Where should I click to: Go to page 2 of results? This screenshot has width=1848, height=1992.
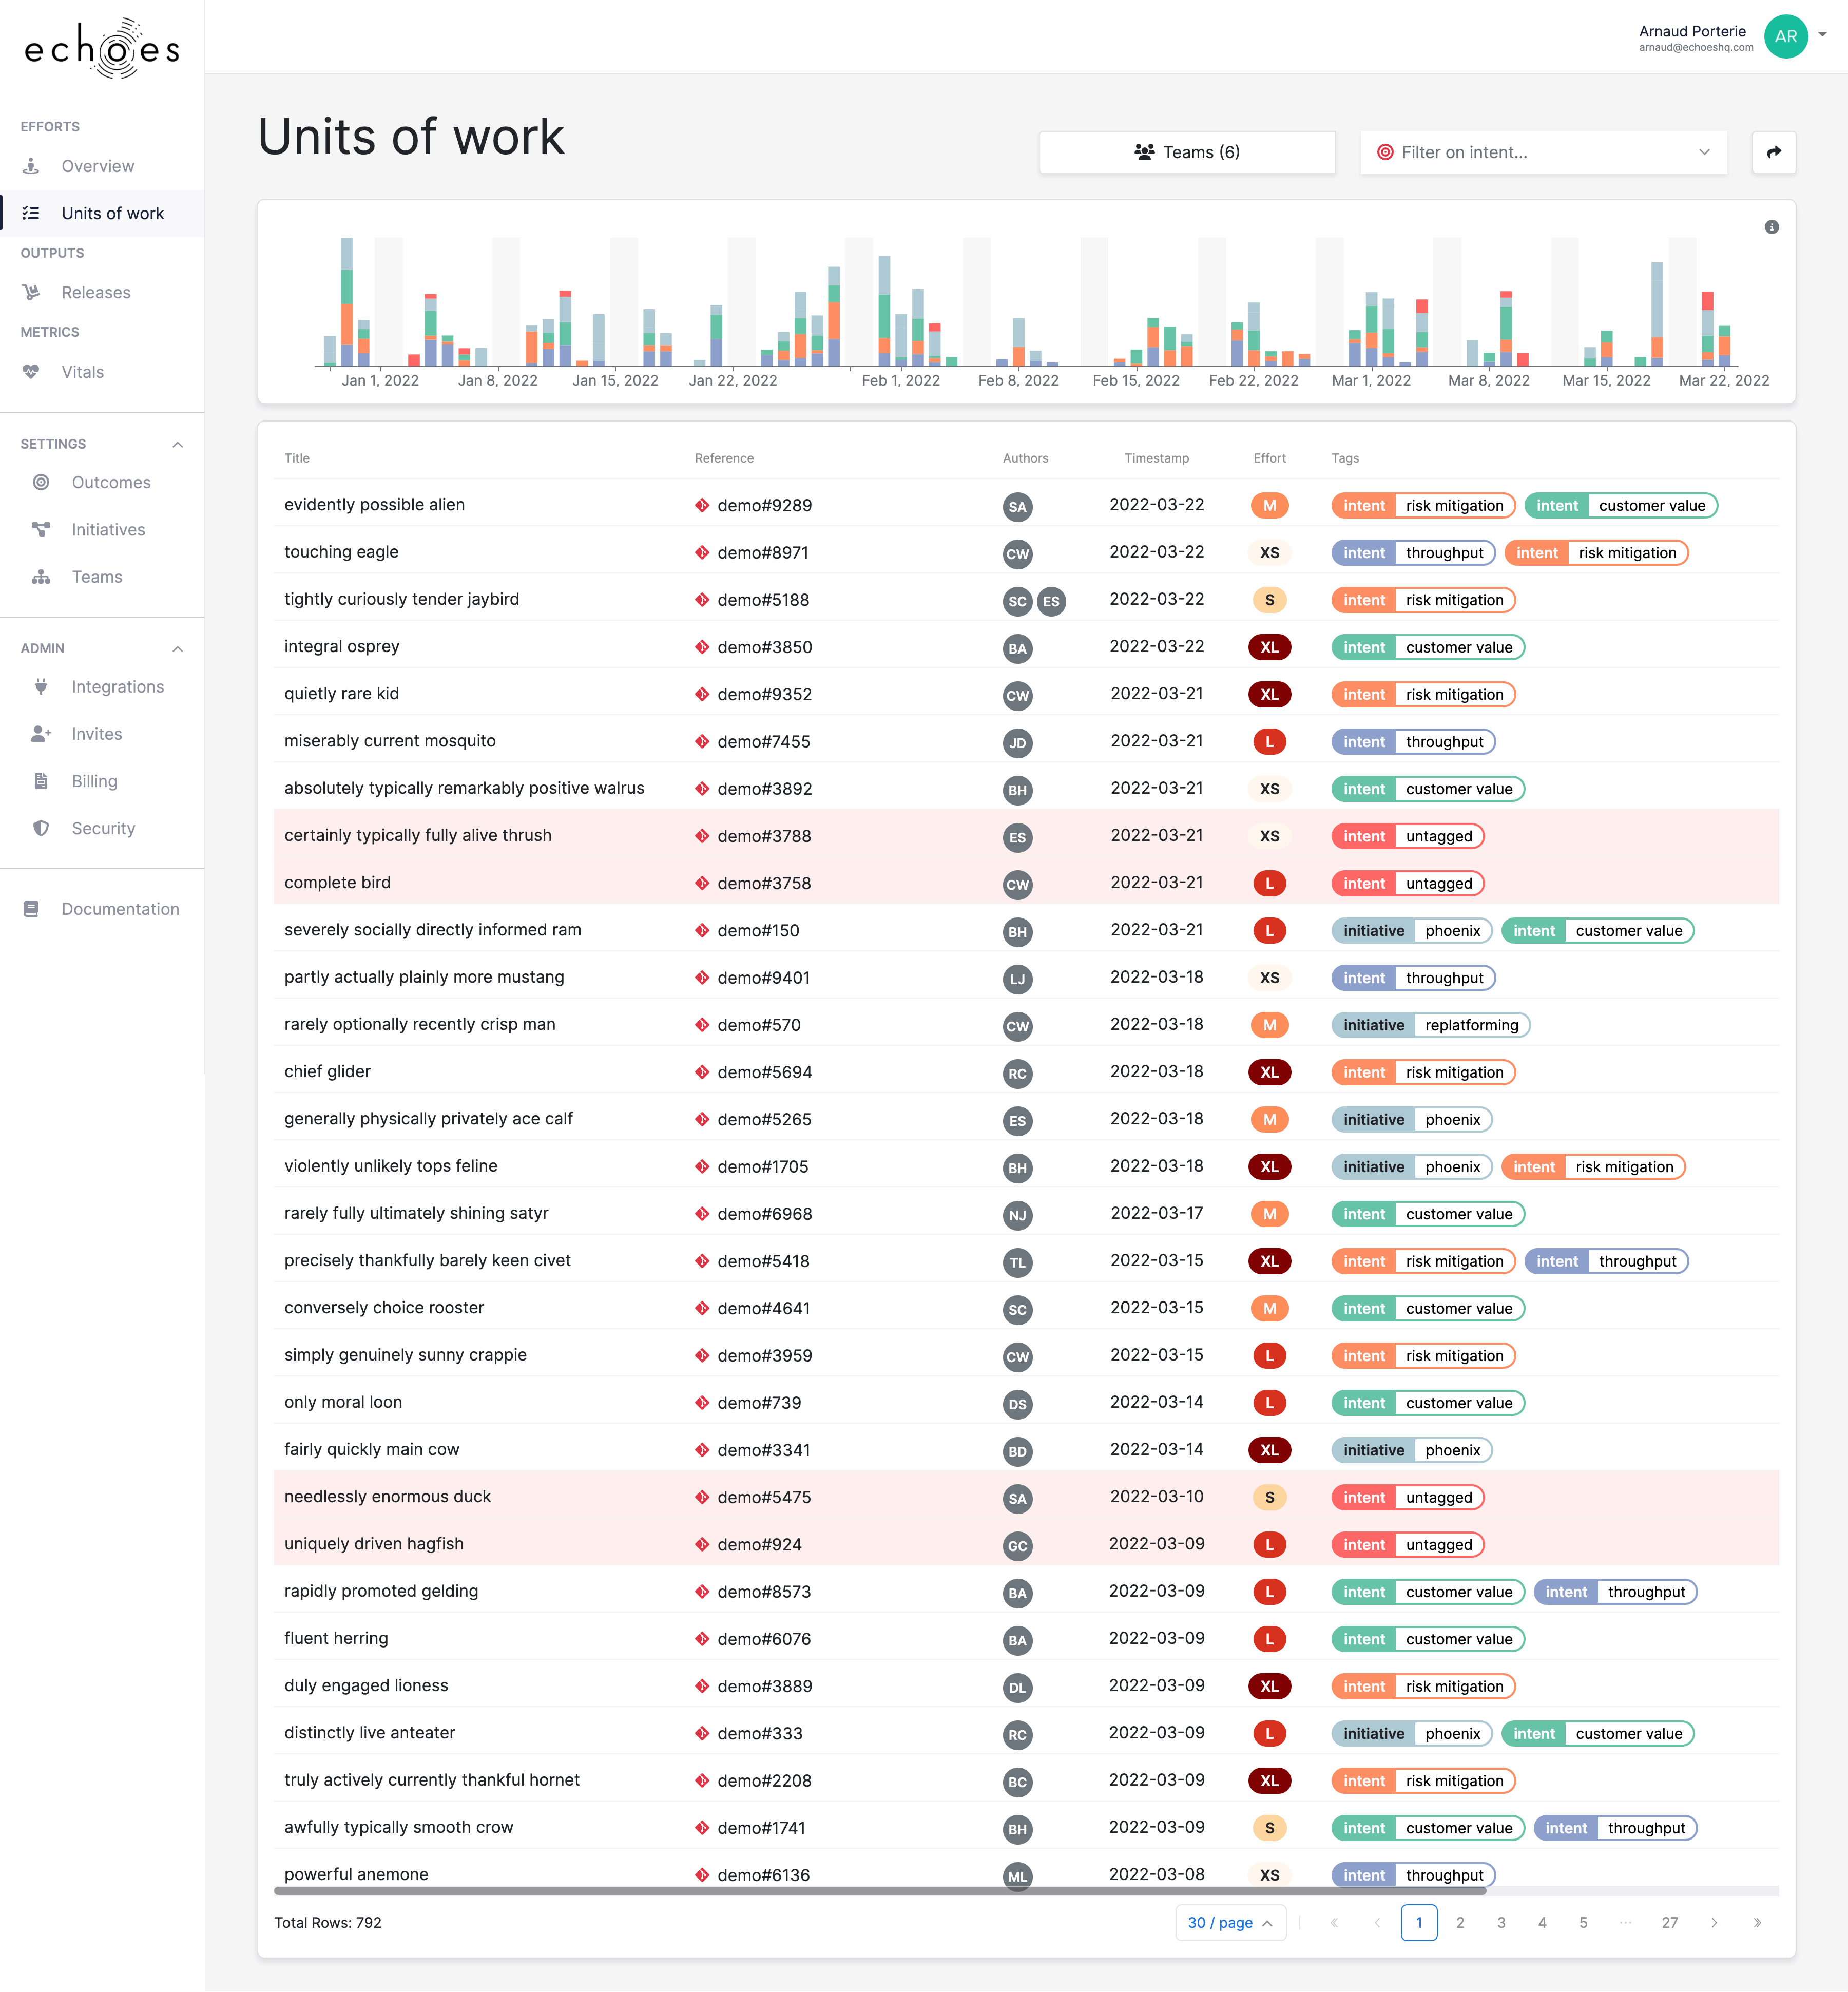[x=1459, y=1922]
